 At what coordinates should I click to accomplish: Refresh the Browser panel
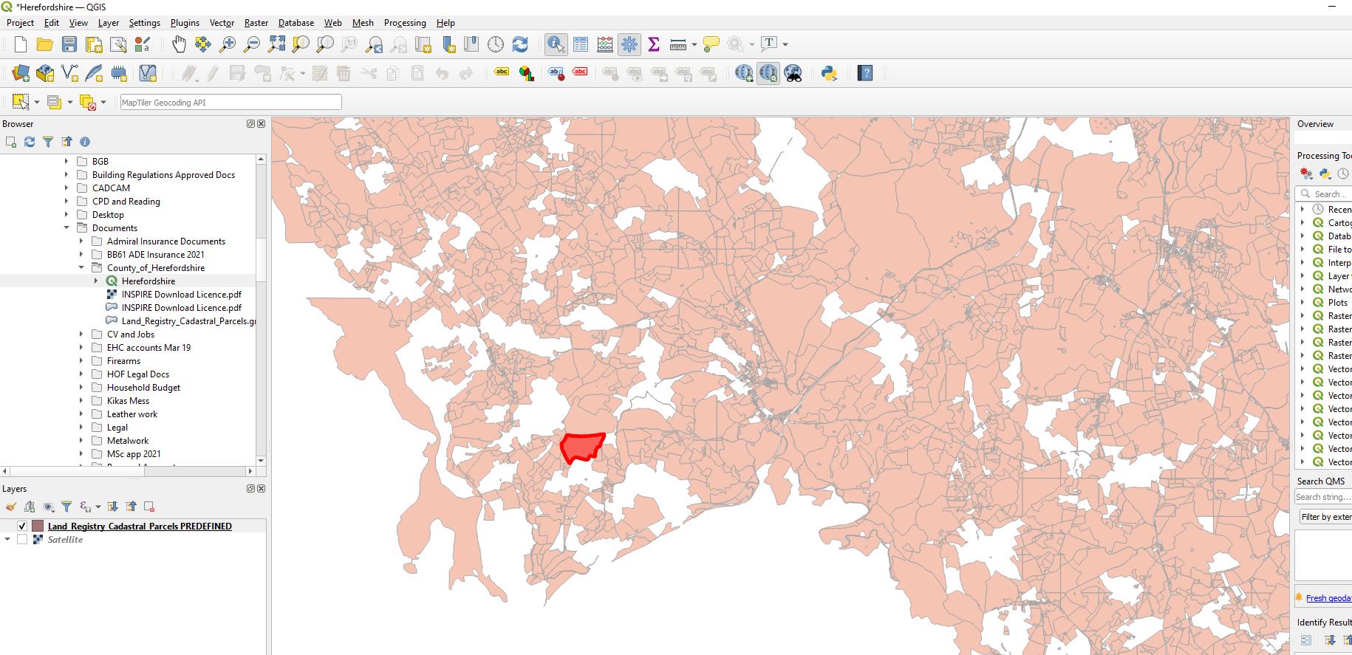pyautogui.click(x=30, y=142)
